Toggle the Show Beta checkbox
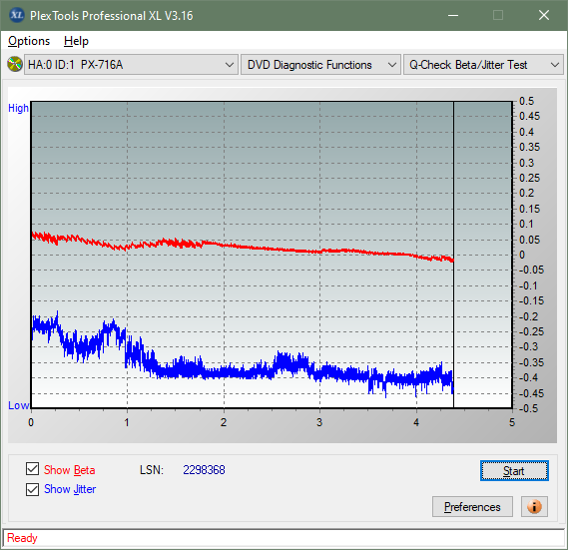 (x=32, y=469)
